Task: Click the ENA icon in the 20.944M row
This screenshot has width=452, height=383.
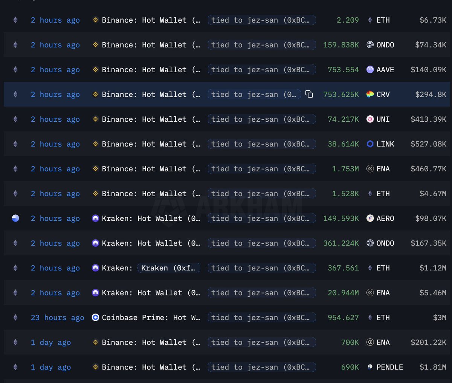Action: (x=370, y=293)
